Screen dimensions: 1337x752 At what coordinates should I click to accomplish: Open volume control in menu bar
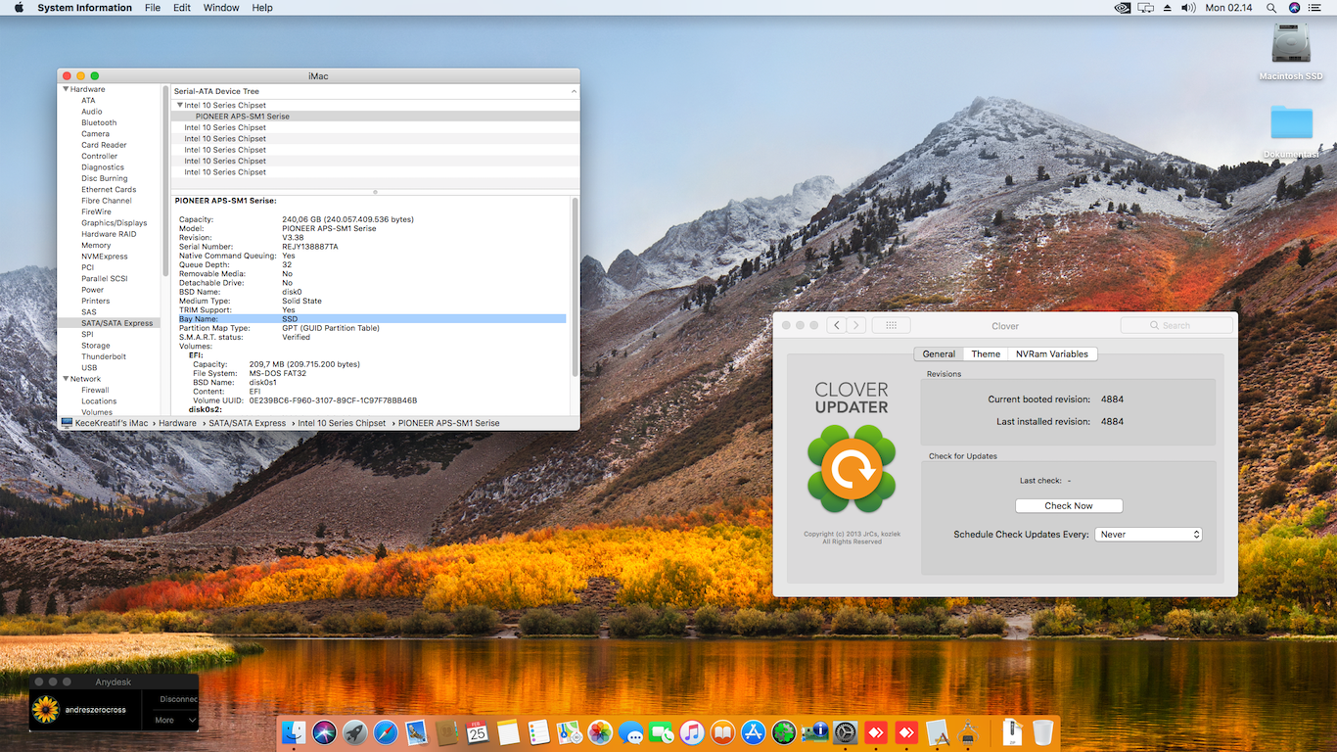(1188, 8)
